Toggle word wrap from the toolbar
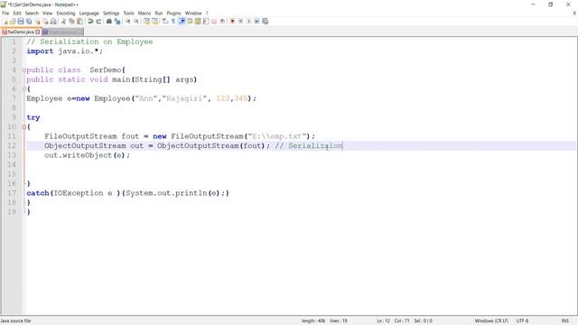This screenshot has width=578, height=325. pos(165,22)
